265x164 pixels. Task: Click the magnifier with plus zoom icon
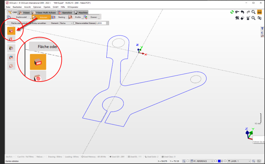tap(253, 18)
